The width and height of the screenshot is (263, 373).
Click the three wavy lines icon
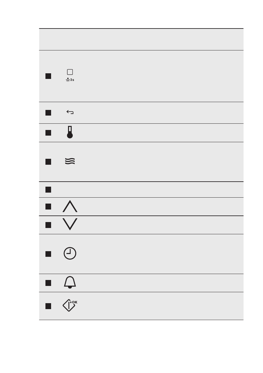click(70, 162)
